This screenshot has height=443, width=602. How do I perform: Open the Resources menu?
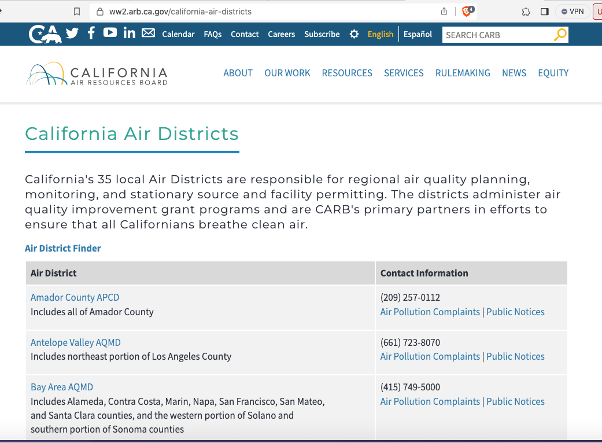click(347, 73)
